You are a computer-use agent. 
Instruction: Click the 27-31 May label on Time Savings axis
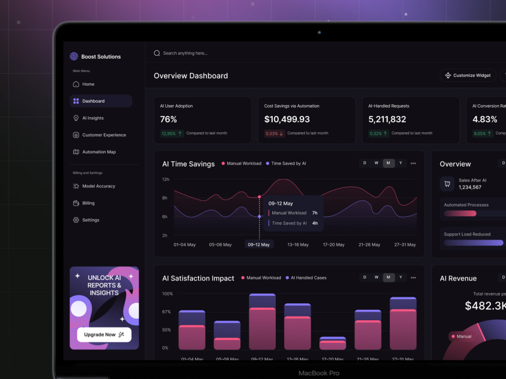tap(405, 245)
